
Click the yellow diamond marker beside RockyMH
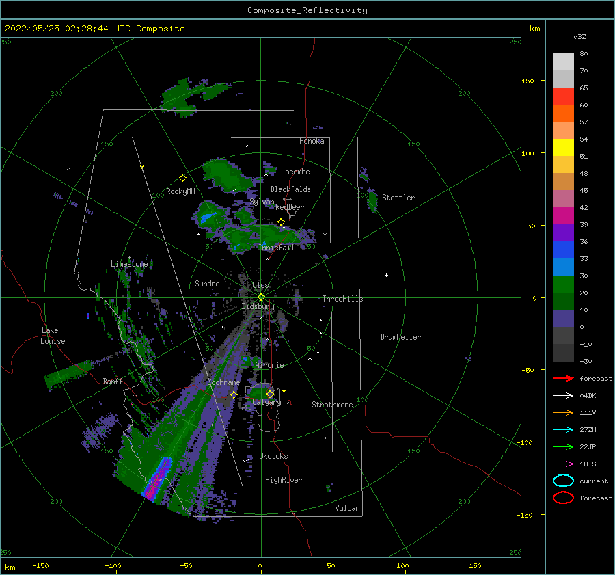pos(182,178)
